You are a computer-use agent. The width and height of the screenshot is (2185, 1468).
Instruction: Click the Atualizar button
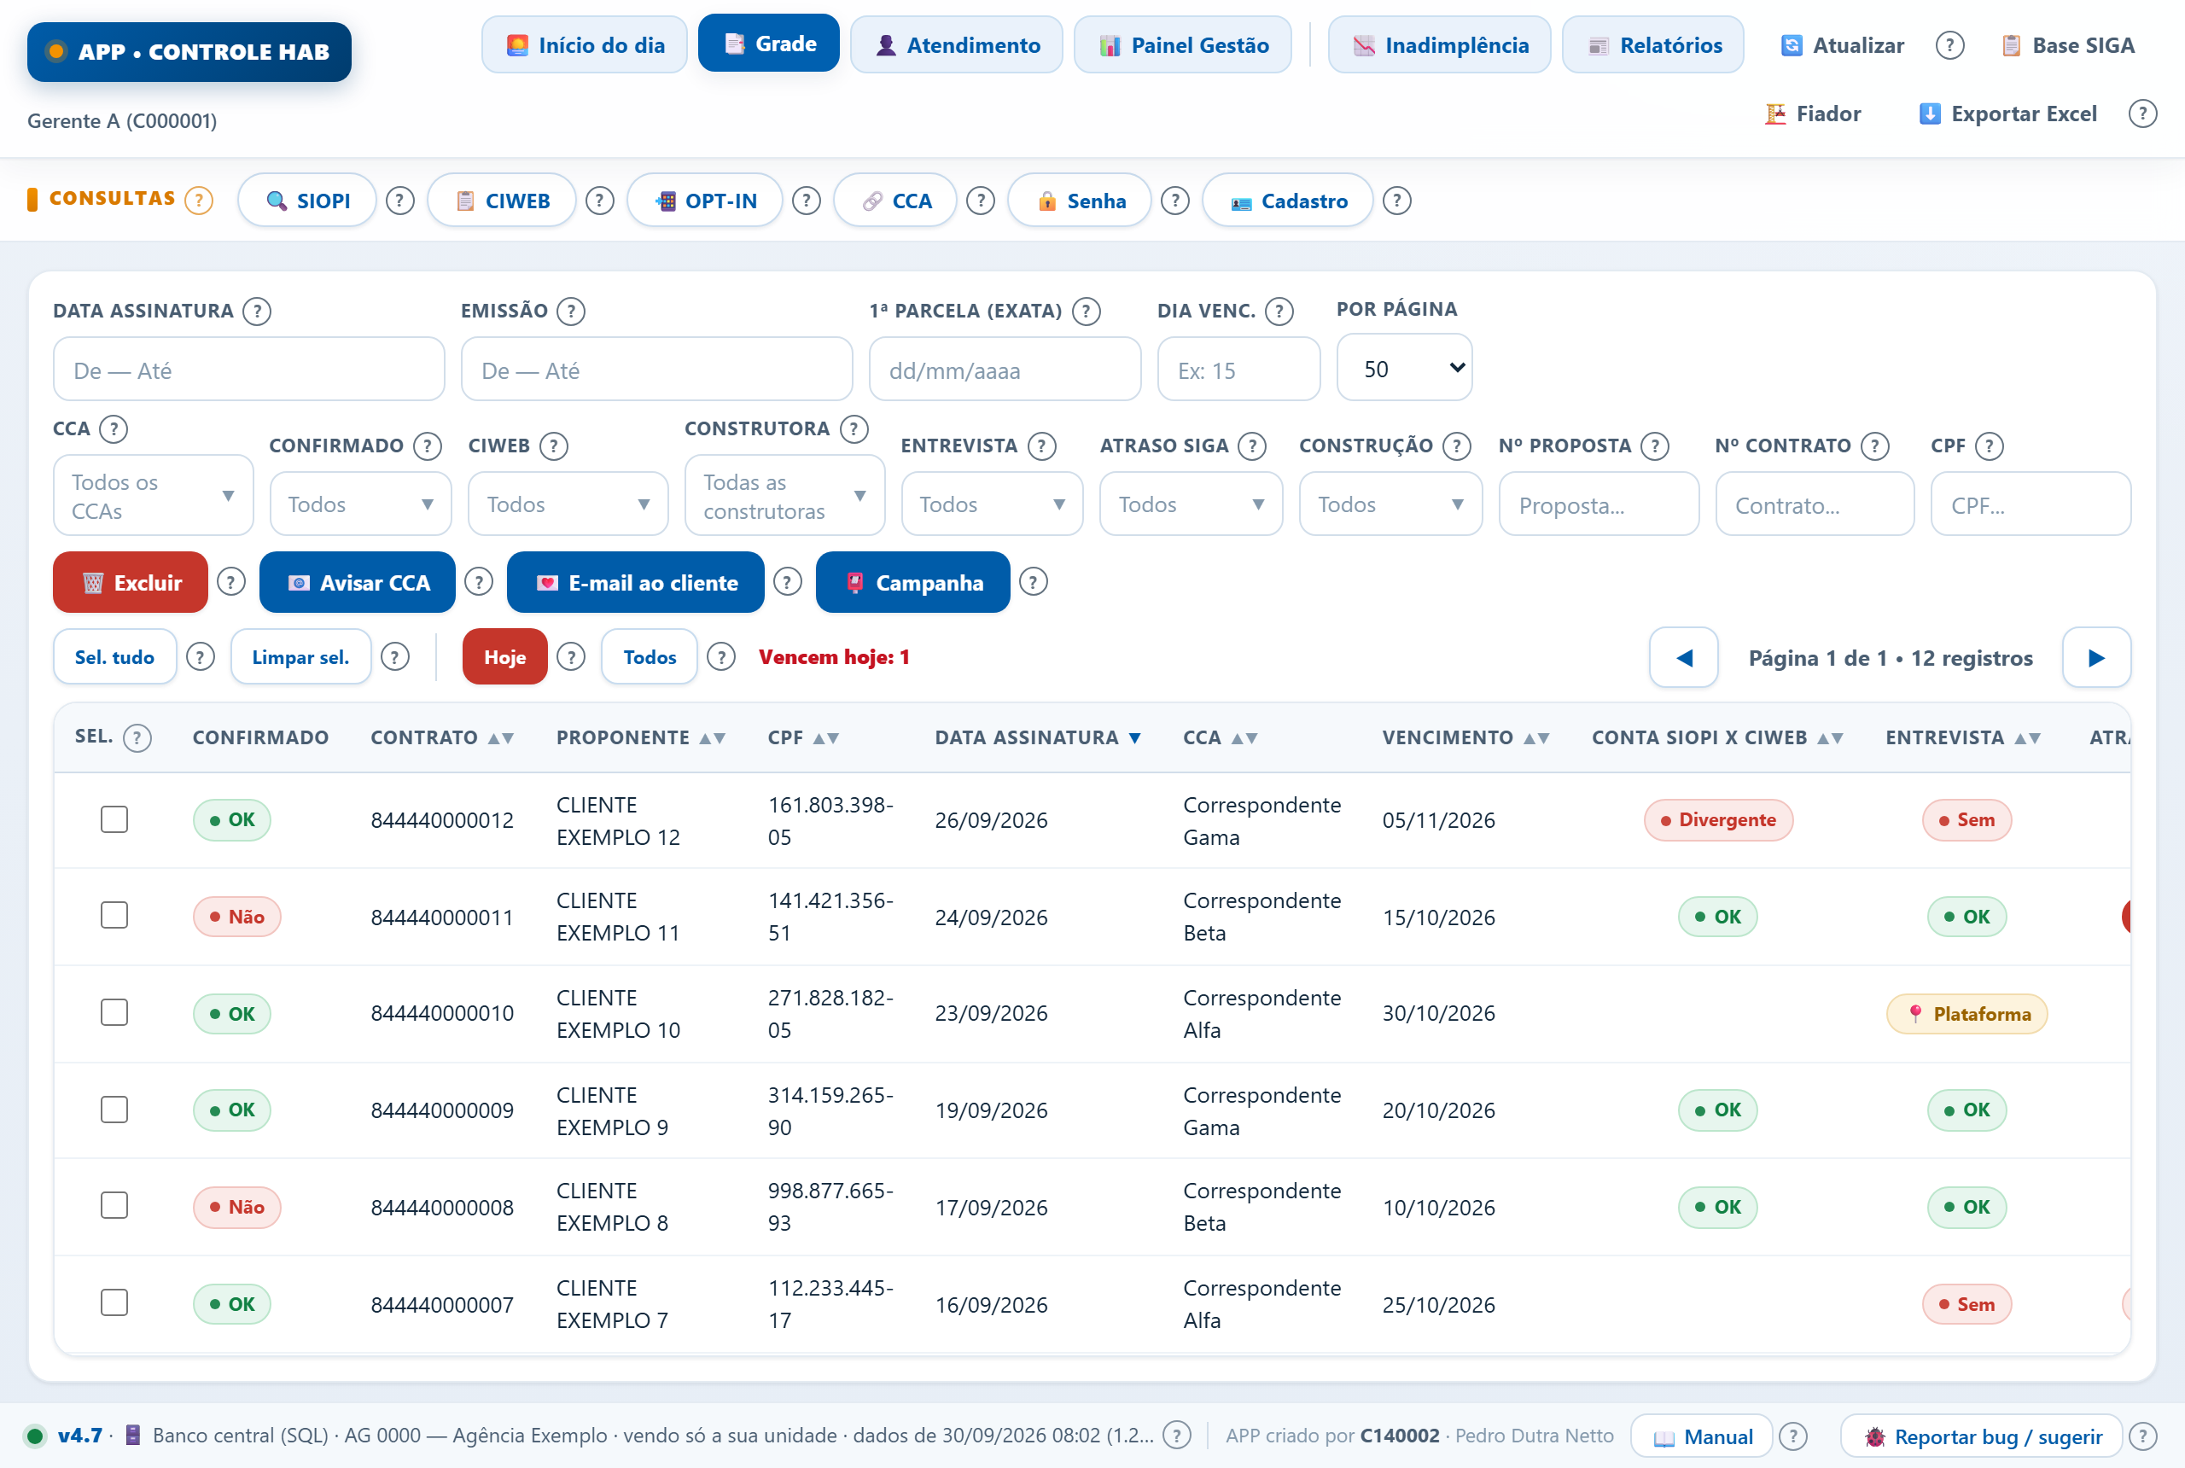pos(1841,45)
